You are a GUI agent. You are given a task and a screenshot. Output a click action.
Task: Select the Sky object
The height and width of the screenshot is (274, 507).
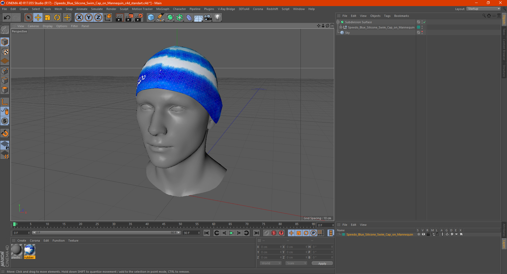347,33
